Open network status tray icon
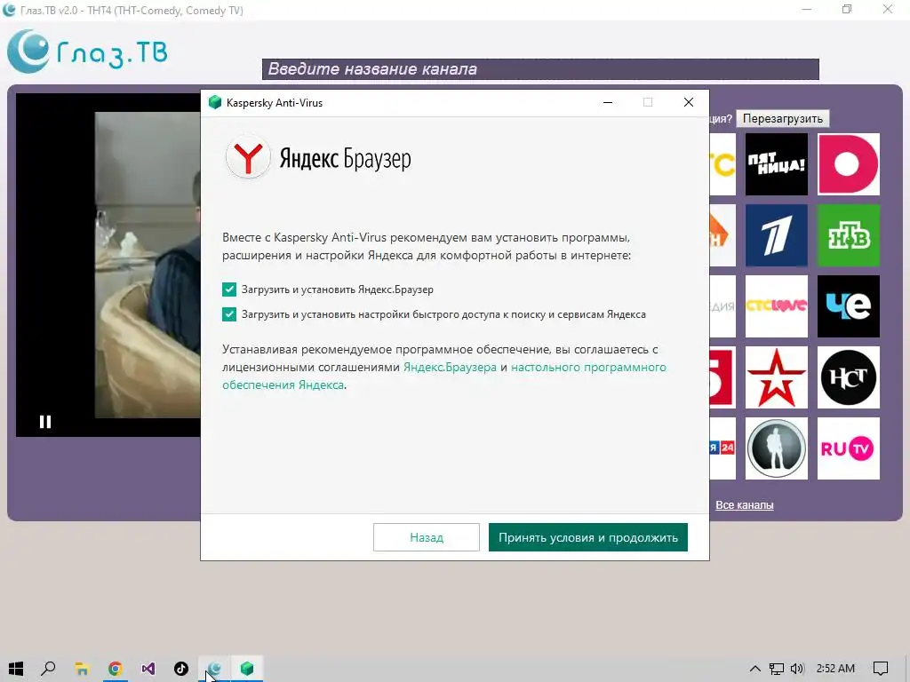 click(776, 669)
